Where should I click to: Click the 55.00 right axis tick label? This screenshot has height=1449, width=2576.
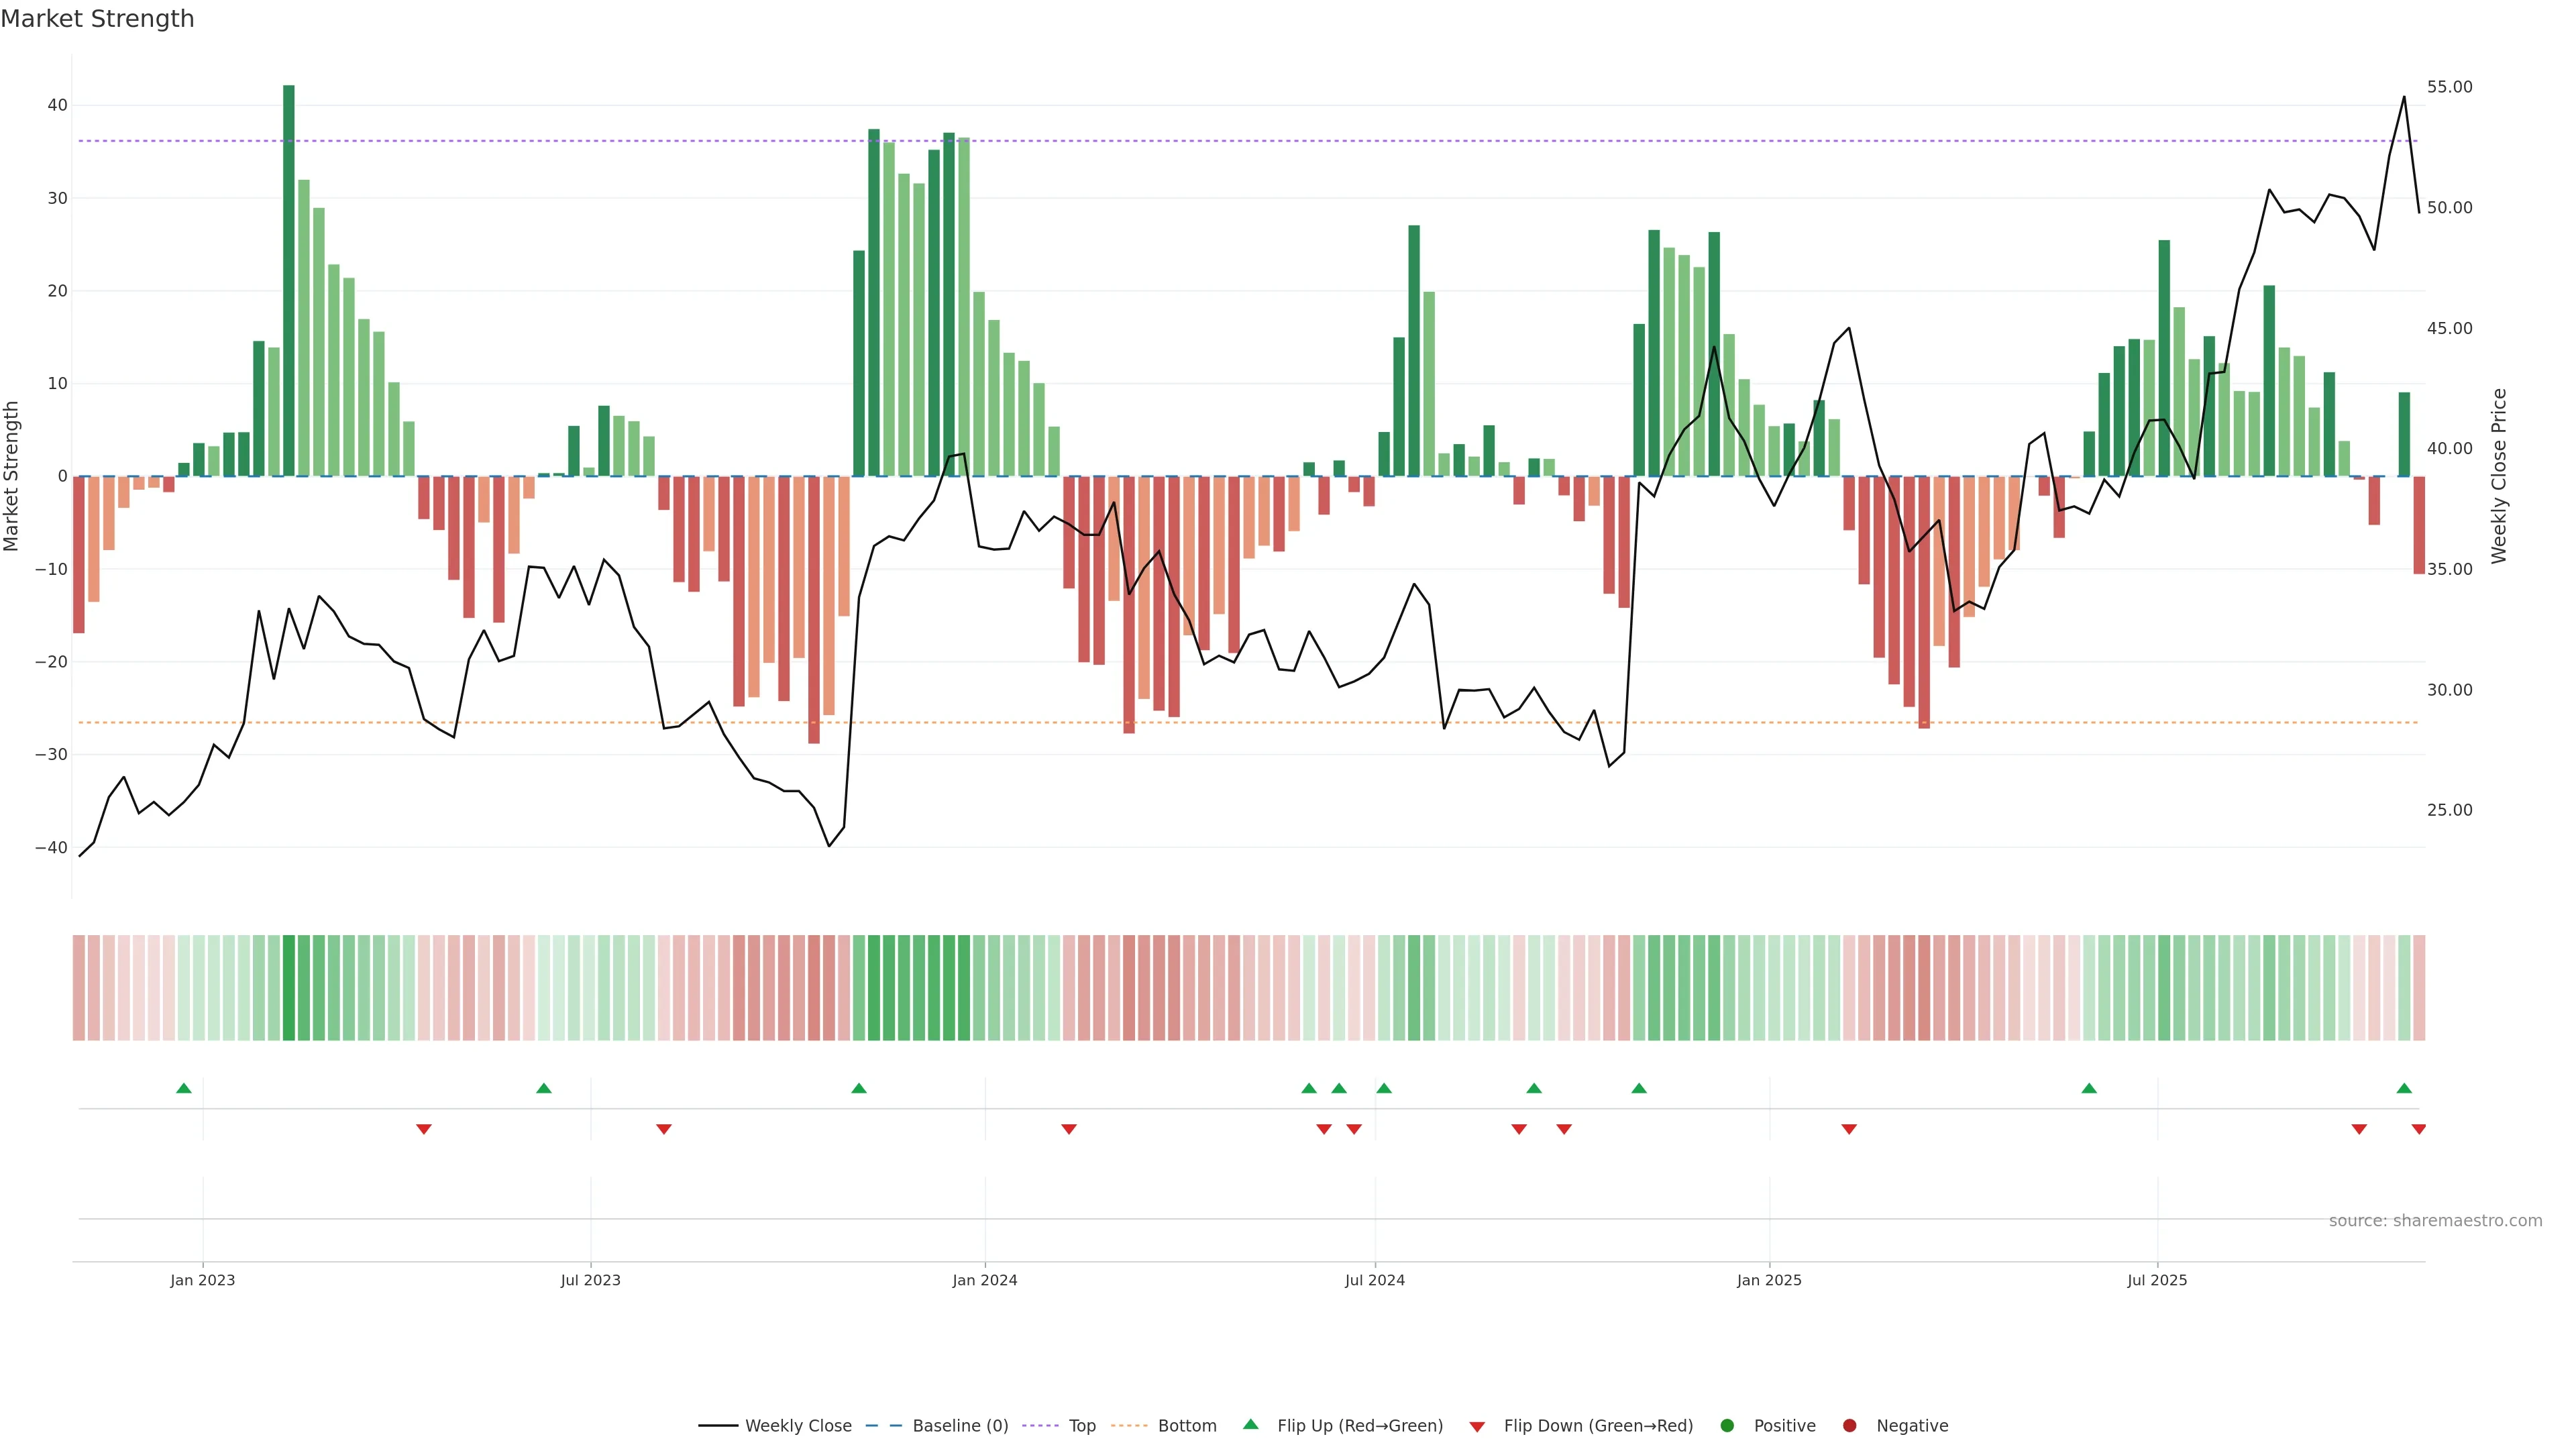point(2449,87)
